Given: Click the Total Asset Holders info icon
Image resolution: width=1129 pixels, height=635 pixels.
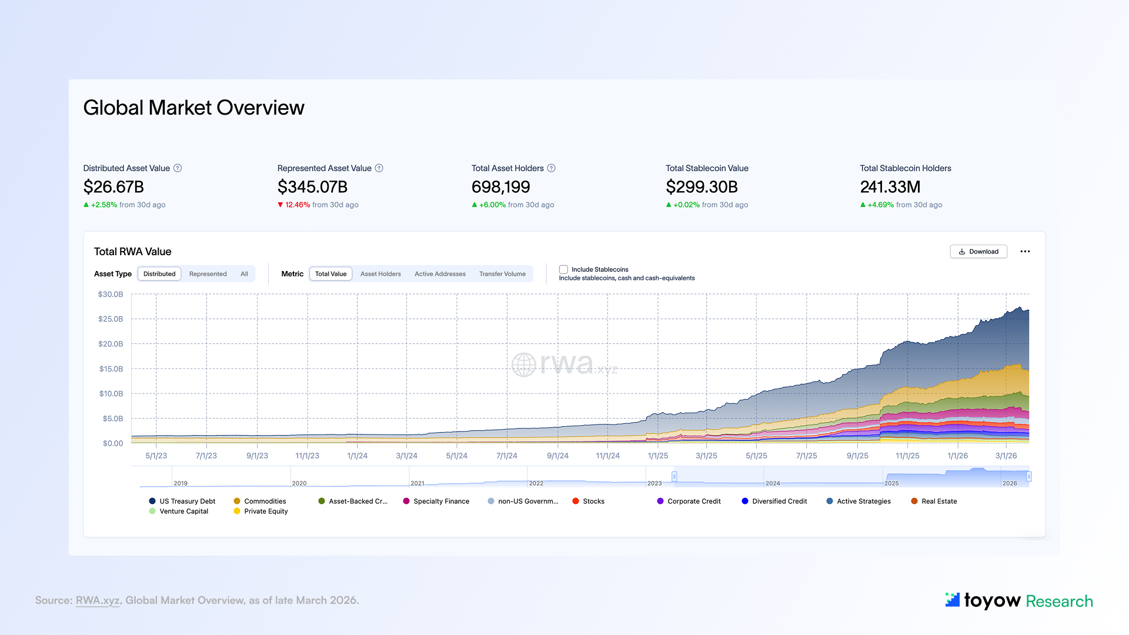Looking at the screenshot, I should [552, 168].
